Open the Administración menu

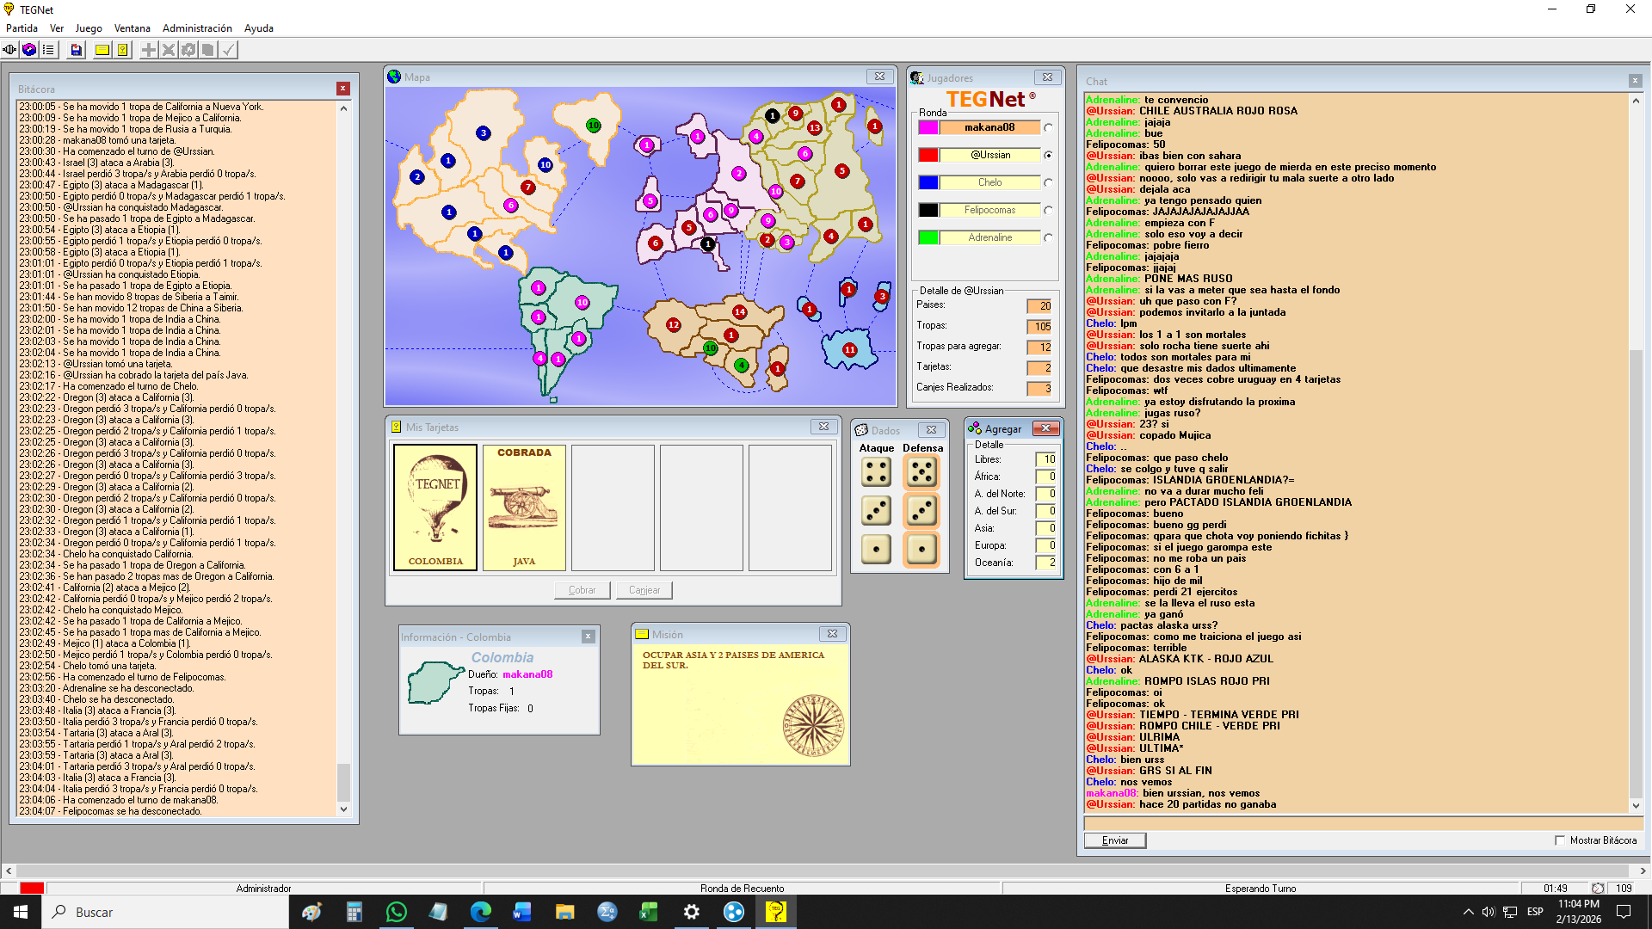click(197, 28)
